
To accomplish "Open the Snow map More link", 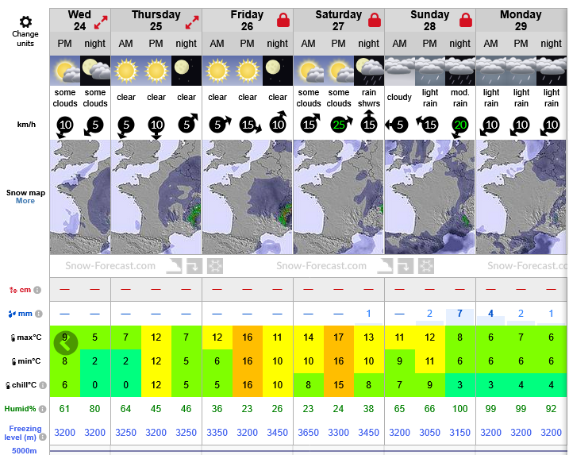I will coord(25,201).
